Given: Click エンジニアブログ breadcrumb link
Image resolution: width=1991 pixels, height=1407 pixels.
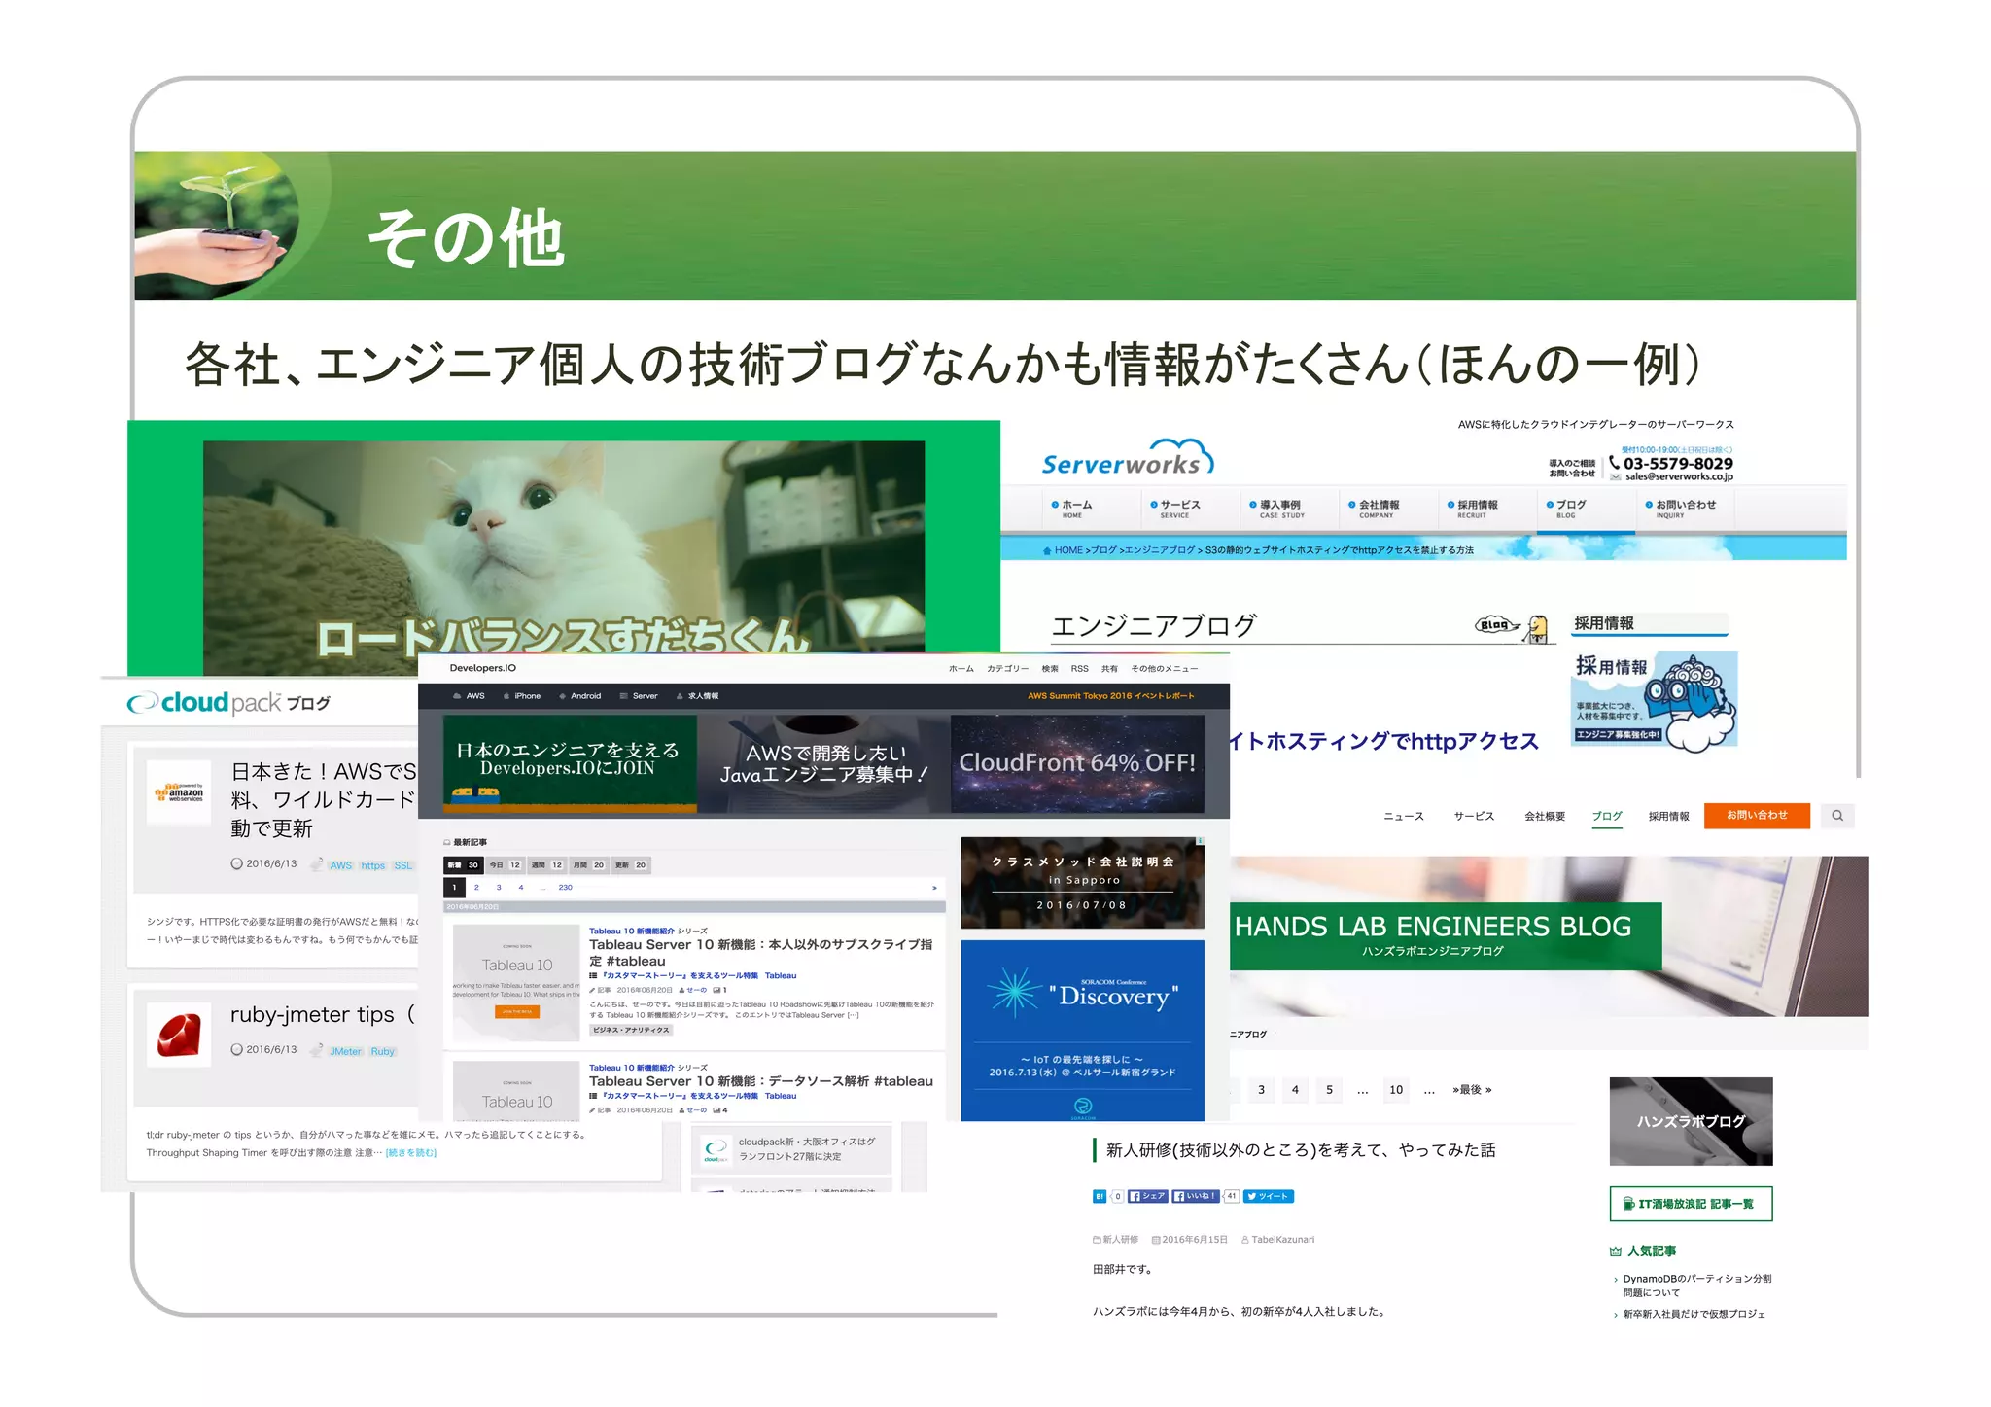Looking at the screenshot, I should [1160, 550].
